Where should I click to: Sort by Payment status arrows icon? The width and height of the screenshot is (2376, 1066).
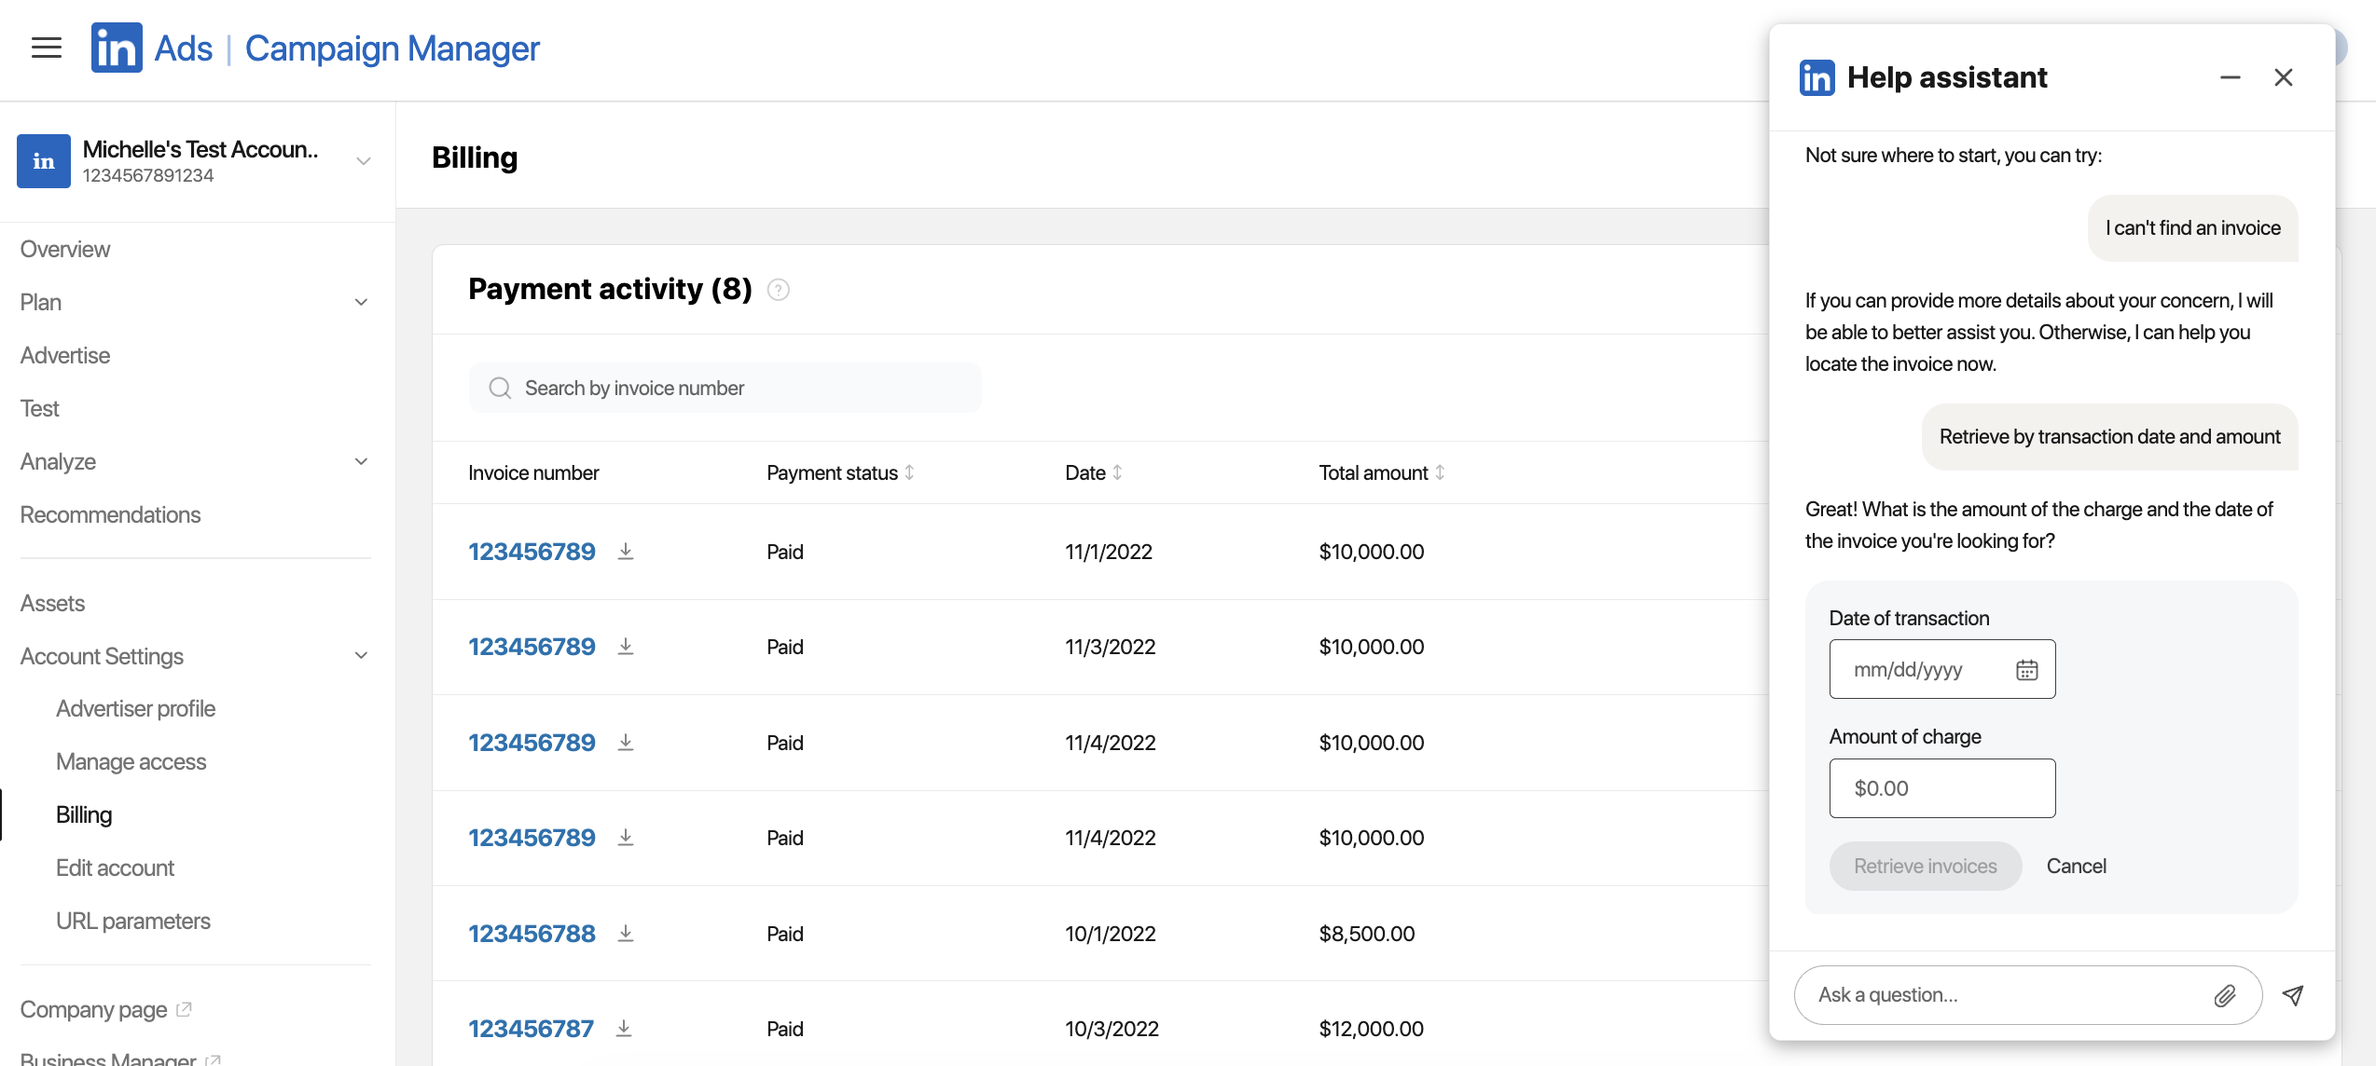(x=909, y=472)
